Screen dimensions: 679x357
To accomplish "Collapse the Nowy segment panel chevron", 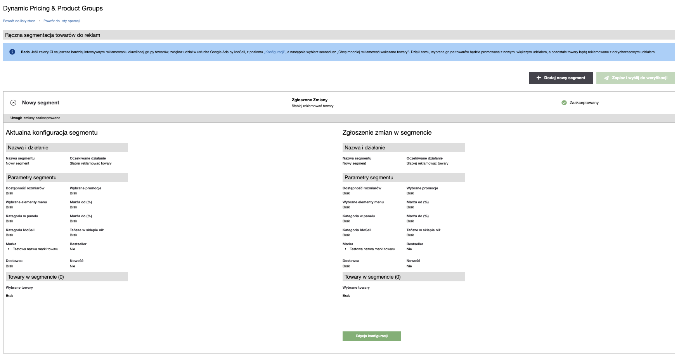I will pyautogui.click(x=13, y=103).
